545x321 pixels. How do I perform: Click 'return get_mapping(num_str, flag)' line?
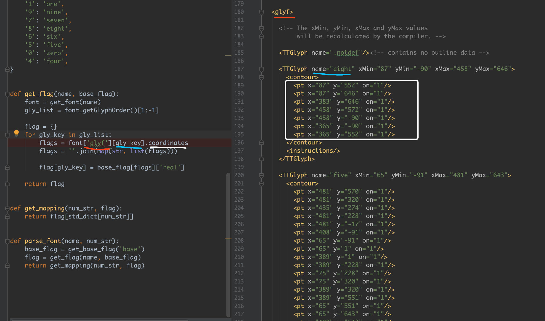(x=84, y=266)
